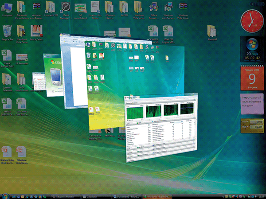Click the Start orb button
The width and height of the screenshot is (266, 199).
pyautogui.click(x=5, y=196)
